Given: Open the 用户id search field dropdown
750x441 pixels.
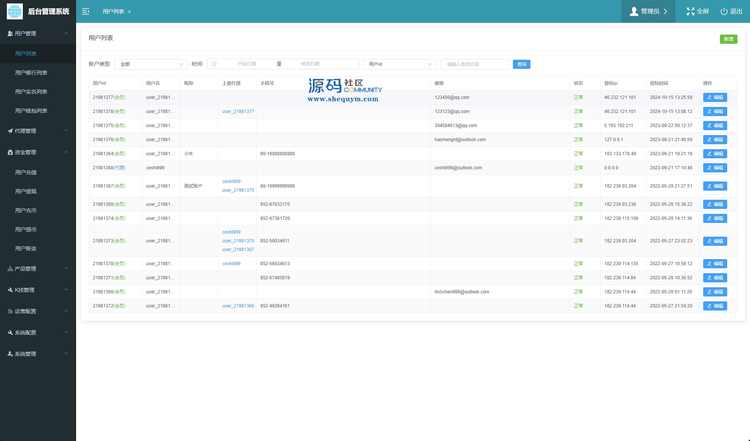Looking at the screenshot, I should click(x=399, y=64).
